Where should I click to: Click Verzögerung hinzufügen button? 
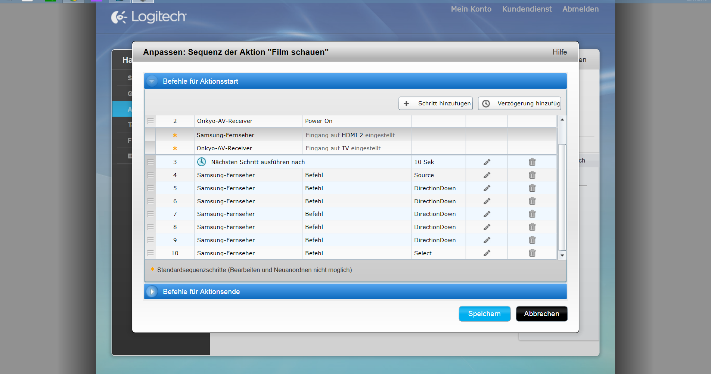click(x=519, y=103)
